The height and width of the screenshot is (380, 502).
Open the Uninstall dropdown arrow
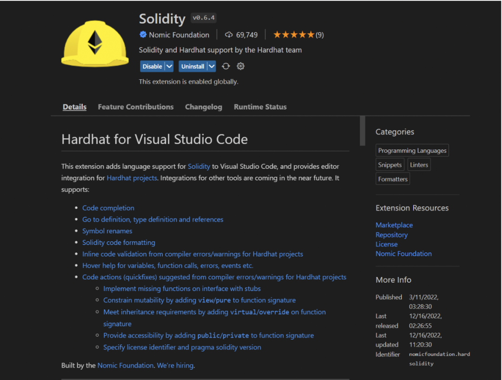[211, 66]
